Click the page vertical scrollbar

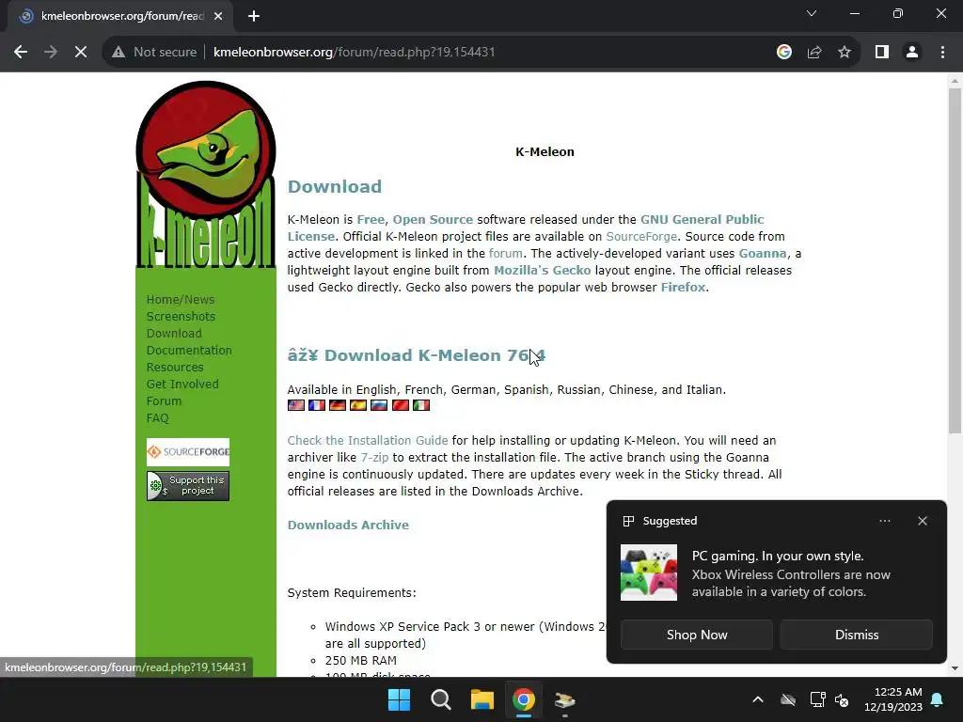point(955,261)
